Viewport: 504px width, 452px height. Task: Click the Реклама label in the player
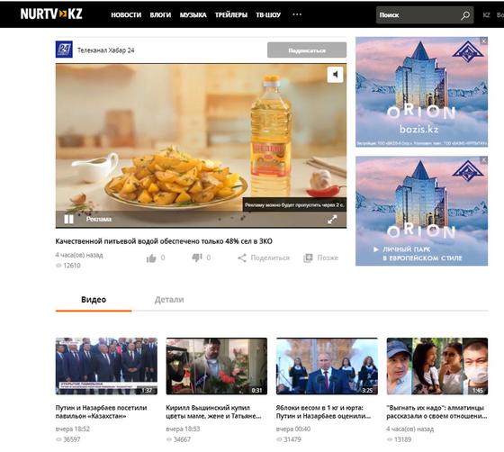pos(99,220)
